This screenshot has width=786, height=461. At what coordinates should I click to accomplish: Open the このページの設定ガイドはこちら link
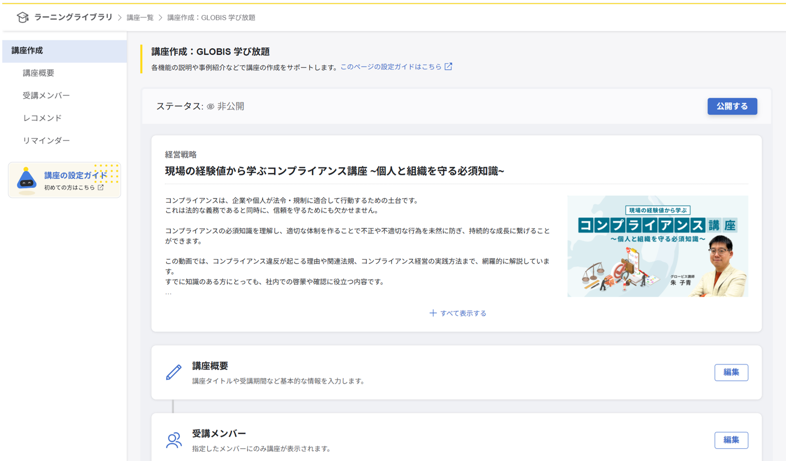click(390, 66)
